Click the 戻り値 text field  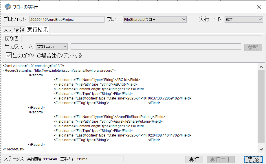142,39
